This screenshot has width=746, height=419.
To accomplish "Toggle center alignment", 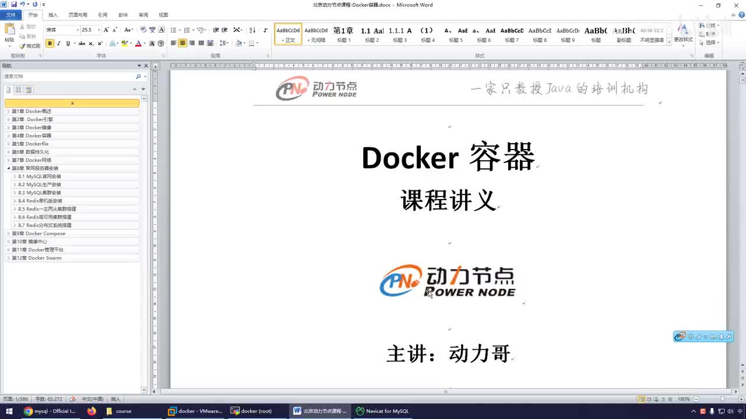I will (182, 44).
